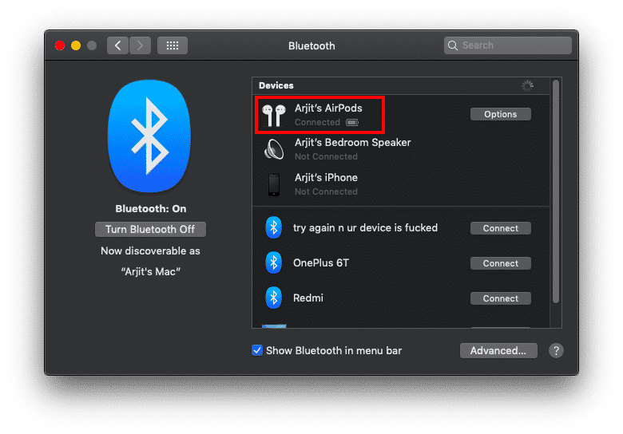
Task: Click the Search field
Action: pos(508,45)
